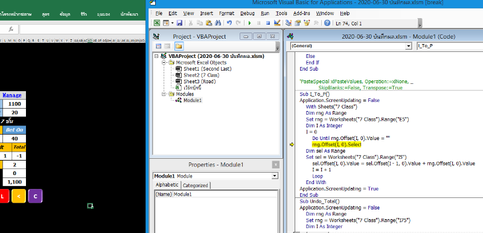Viewport: 483px width, 233px height.
Task: Collapse the Microsoft Excel Objects folder
Action: [x=164, y=63]
